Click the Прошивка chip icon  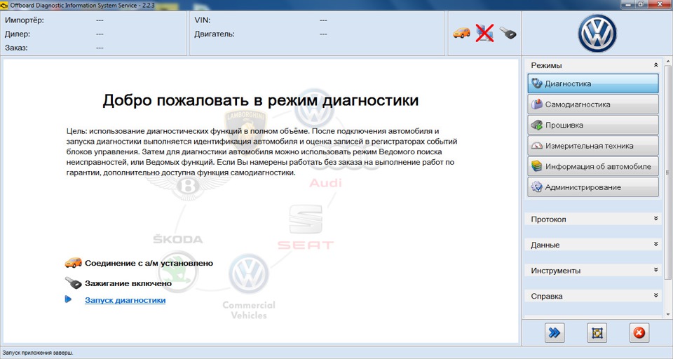[536, 125]
